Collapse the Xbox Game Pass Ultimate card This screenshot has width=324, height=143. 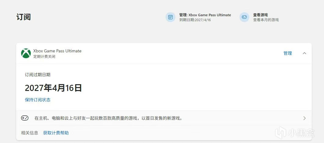point(304,53)
